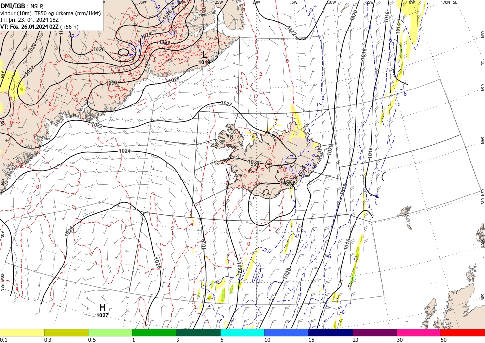Screen dimensions: 485x343
Task: Click the '20W' longitude label
Action: [x=256, y=2]
